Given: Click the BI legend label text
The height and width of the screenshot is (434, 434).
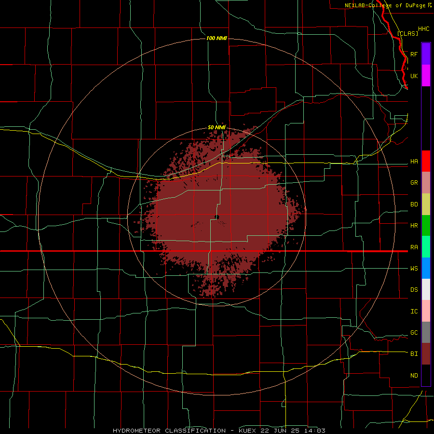Looking at the screenshot, I should (x=414, y=354).
